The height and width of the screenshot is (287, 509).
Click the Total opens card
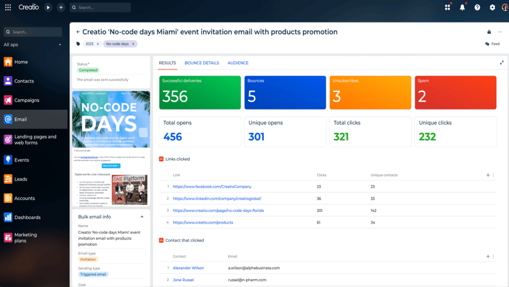click(x=200, y=132)
